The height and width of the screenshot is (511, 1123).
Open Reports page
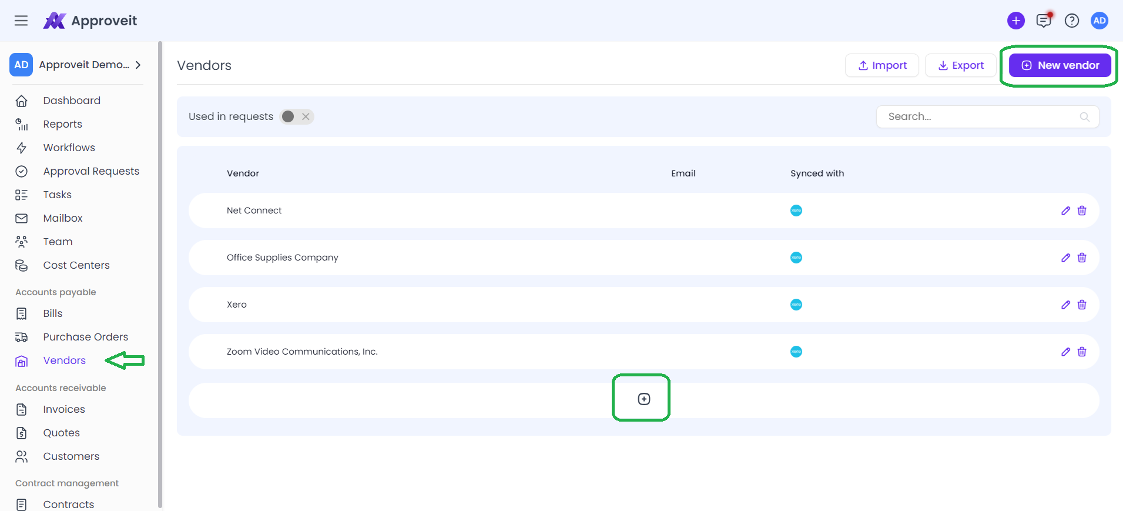[x=62, y=124]
